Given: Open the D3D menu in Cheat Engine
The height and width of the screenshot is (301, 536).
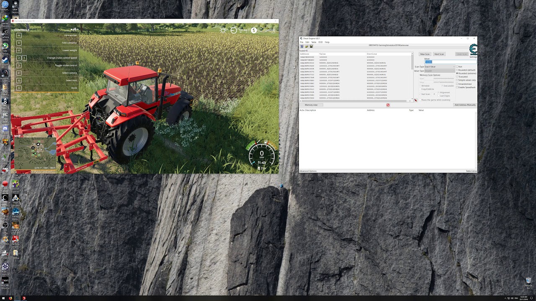Looking at the screenshot, I should point(320,42).
